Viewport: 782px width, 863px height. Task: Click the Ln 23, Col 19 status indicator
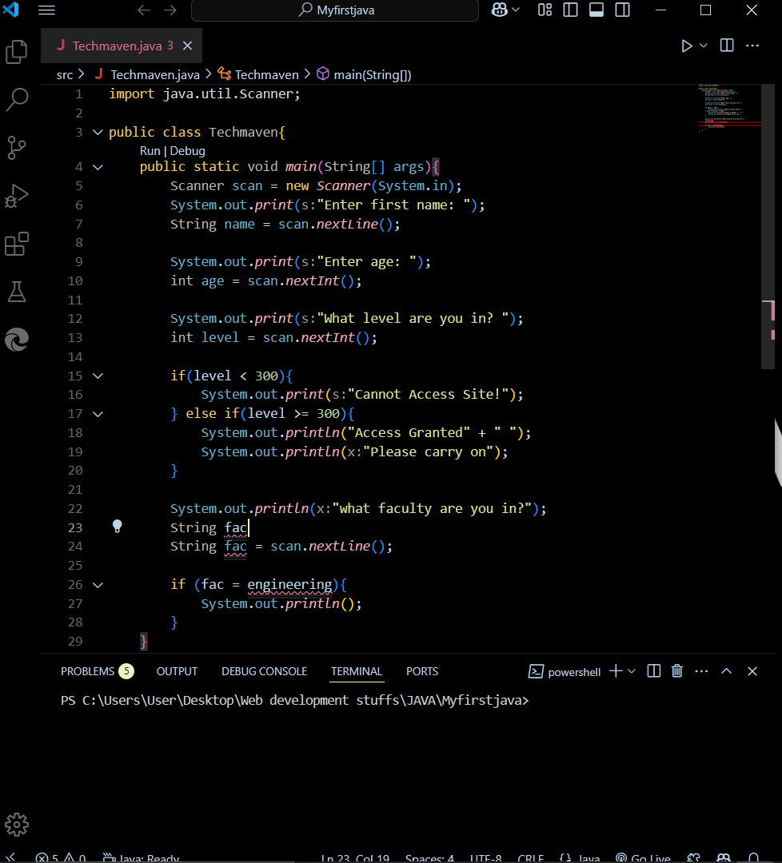coord(355,857)
